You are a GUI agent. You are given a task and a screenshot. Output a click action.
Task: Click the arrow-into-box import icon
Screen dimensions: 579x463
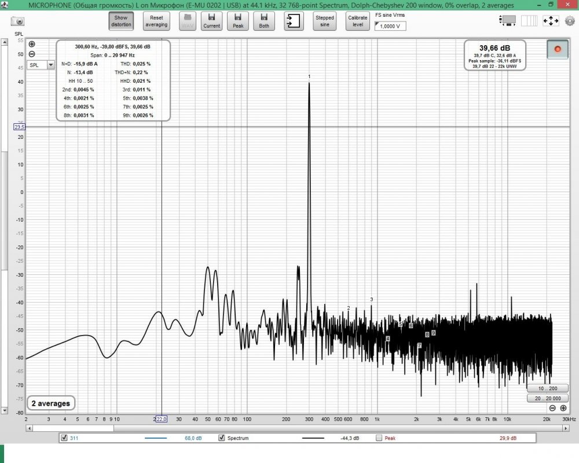tap(294, 21)
